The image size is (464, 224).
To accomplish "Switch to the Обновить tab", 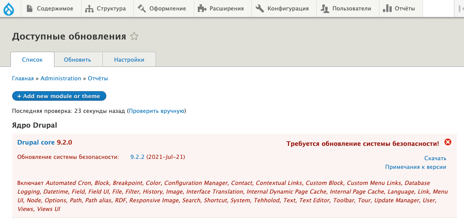I will (78, 59).
